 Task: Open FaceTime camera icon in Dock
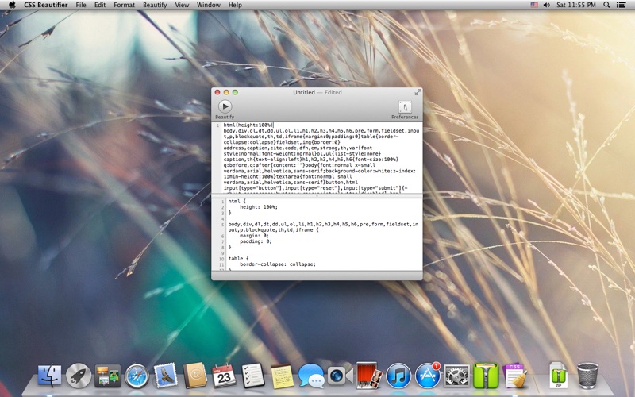coord(341,376)
